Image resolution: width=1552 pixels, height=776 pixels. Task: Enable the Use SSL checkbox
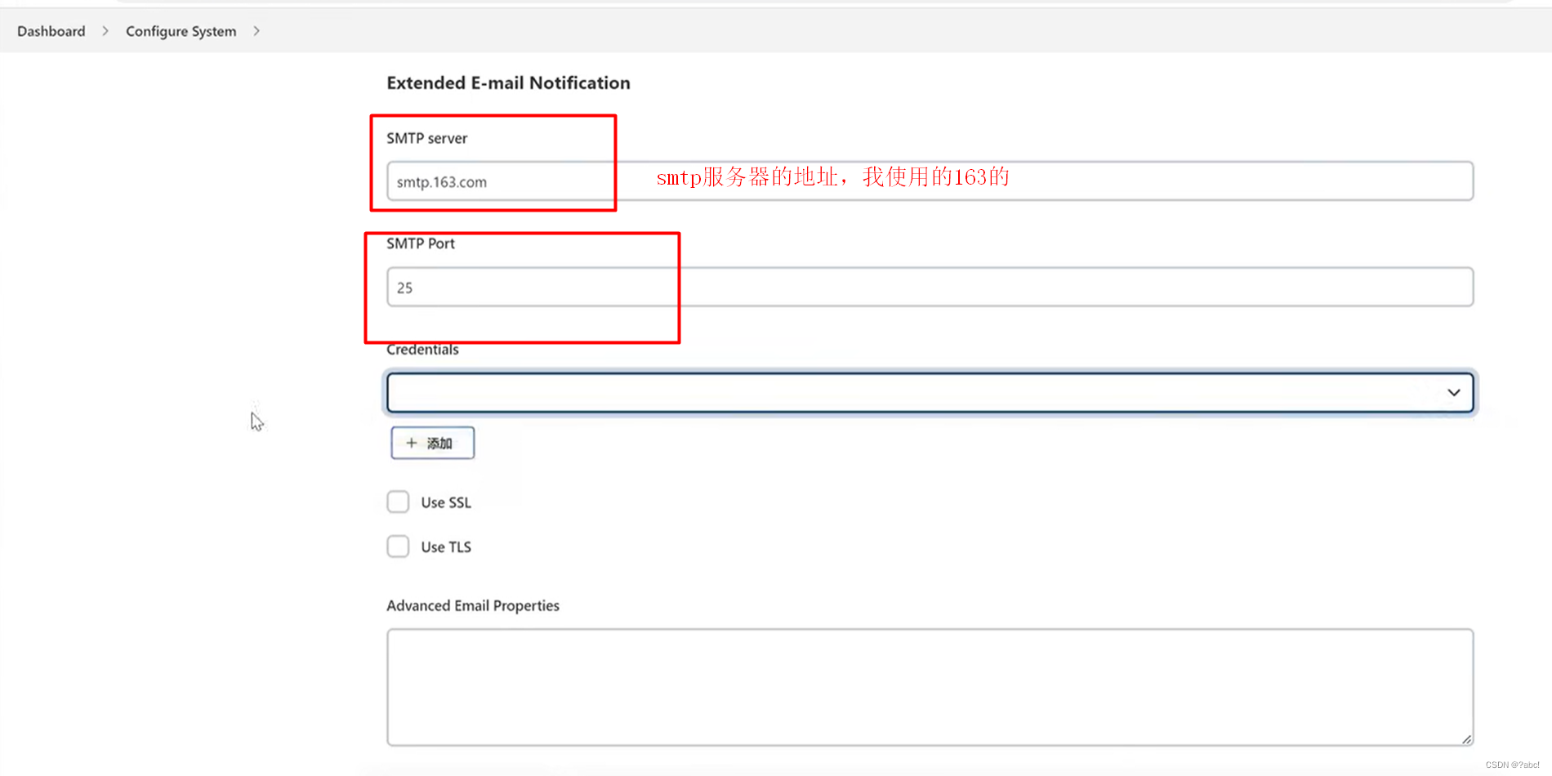[398, 502]
